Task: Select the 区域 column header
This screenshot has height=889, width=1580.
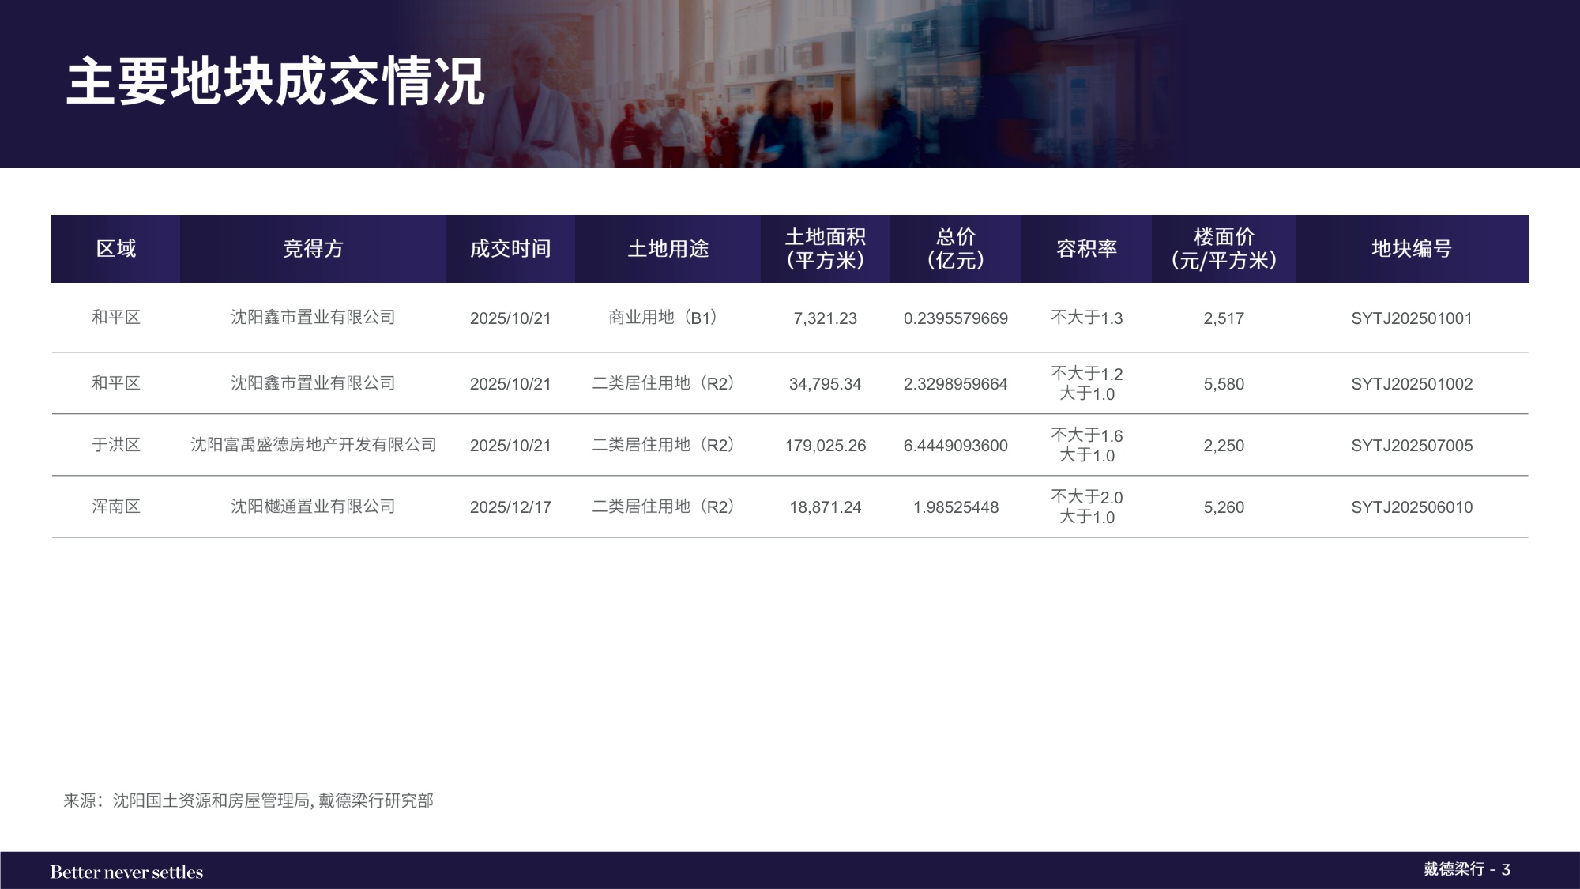Action: [x=115, y=248]
